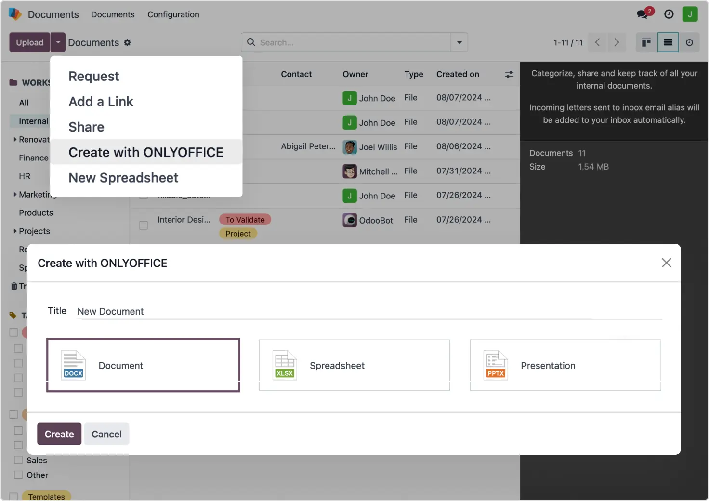The image size is (709, 501).
Task: Choose Create with ONLYOFFICE menu item
Action: (x=146, y=152)
